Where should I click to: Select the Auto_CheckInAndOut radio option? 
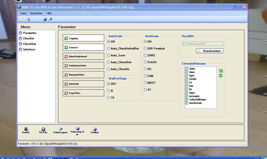(x=109, y=48)
